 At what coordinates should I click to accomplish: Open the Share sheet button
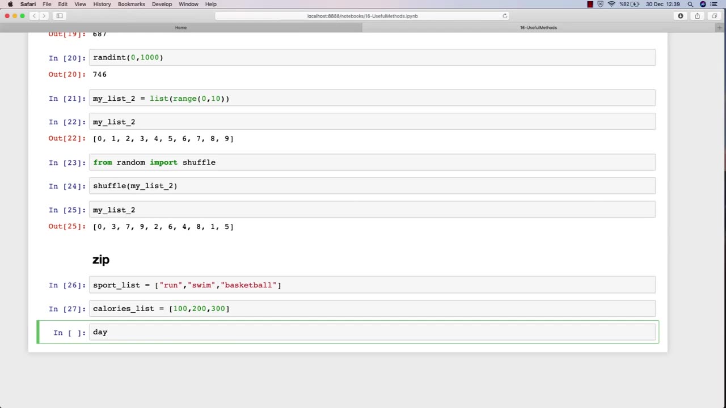[697, 16]
